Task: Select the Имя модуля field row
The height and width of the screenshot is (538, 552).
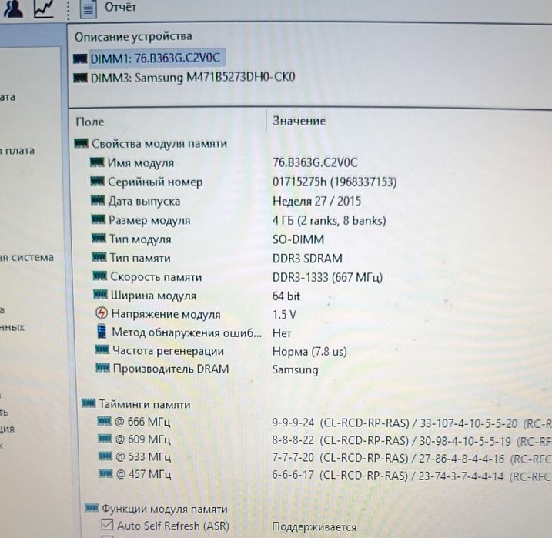Action: pos(141,163)
